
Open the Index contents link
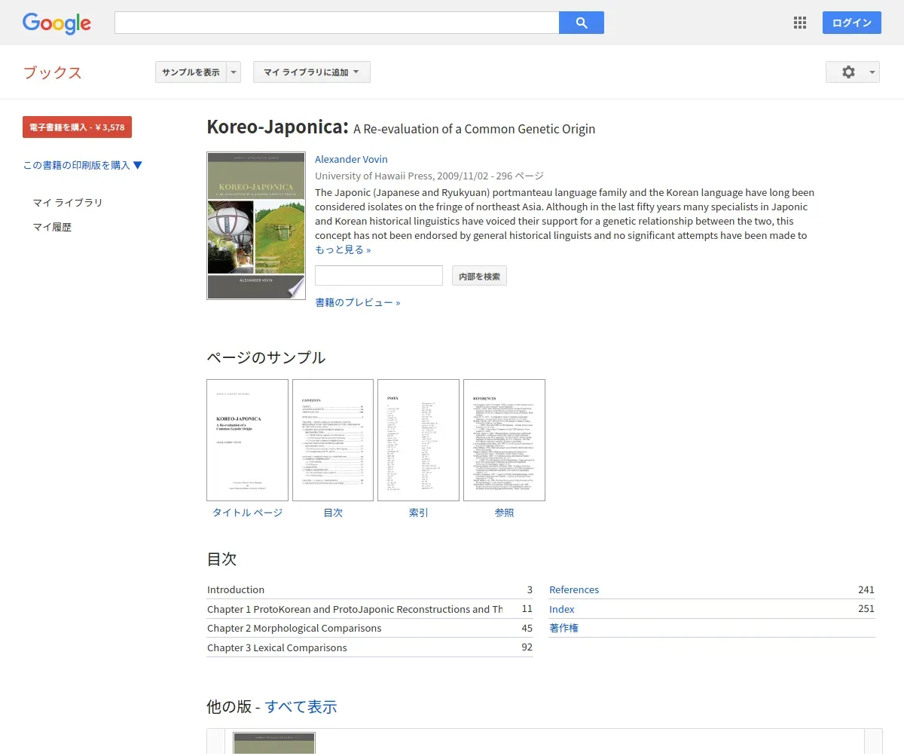pyautogui.click(x=562, y=609)
